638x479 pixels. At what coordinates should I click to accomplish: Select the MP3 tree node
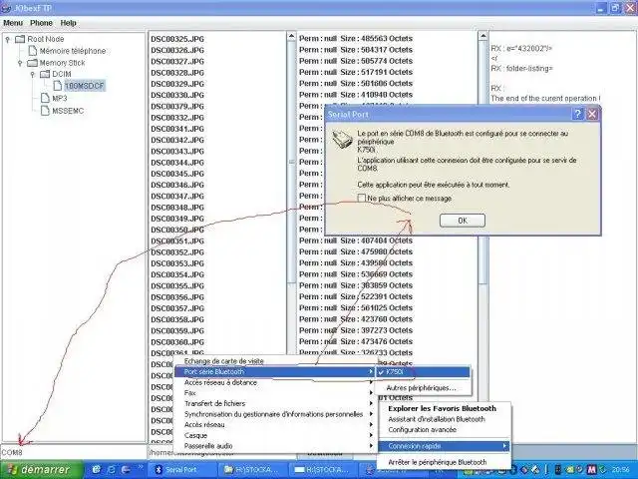[60, 98]
